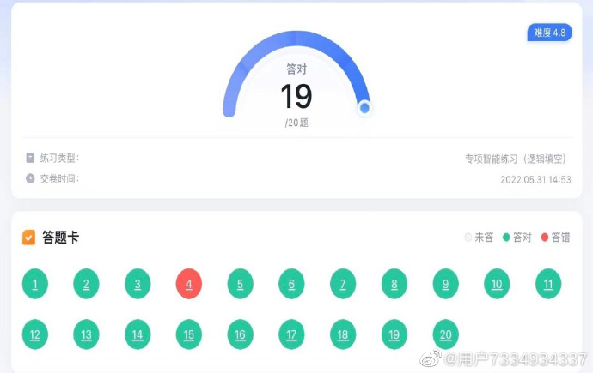Jump to question 14
Image resolution: width=593 pixels, height=373 pixels.
click(138, 334)
